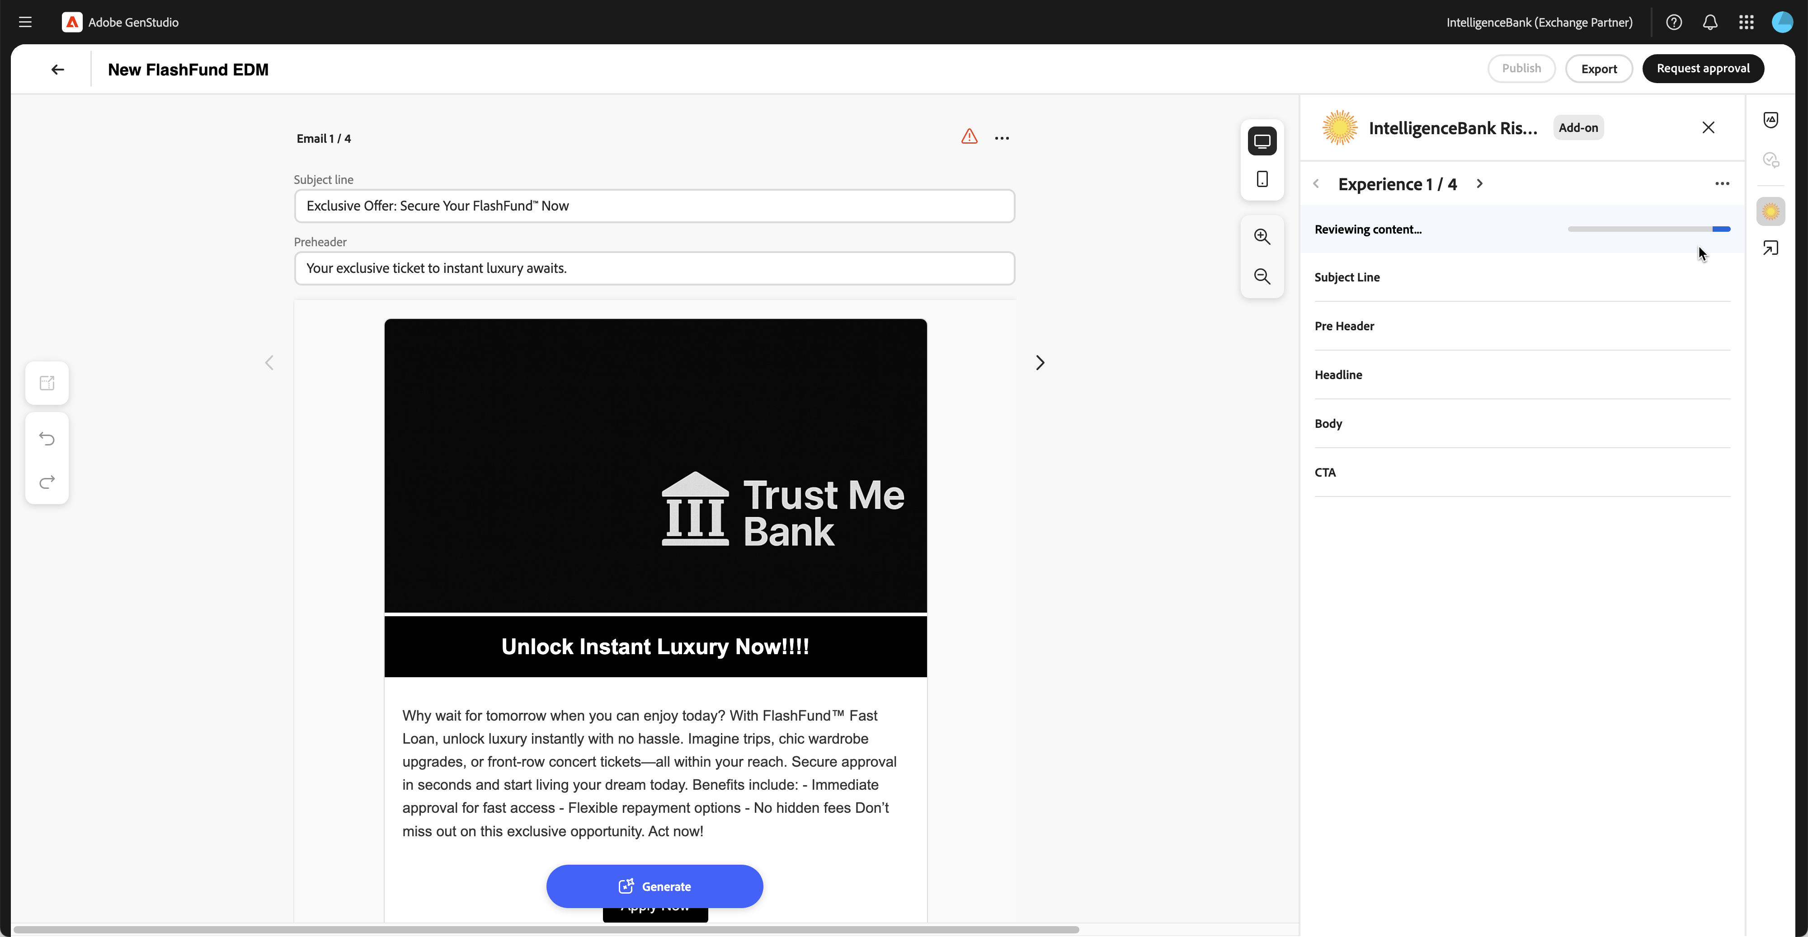
Task: Go to next Experience in panel
Action: coord(1479,184)
